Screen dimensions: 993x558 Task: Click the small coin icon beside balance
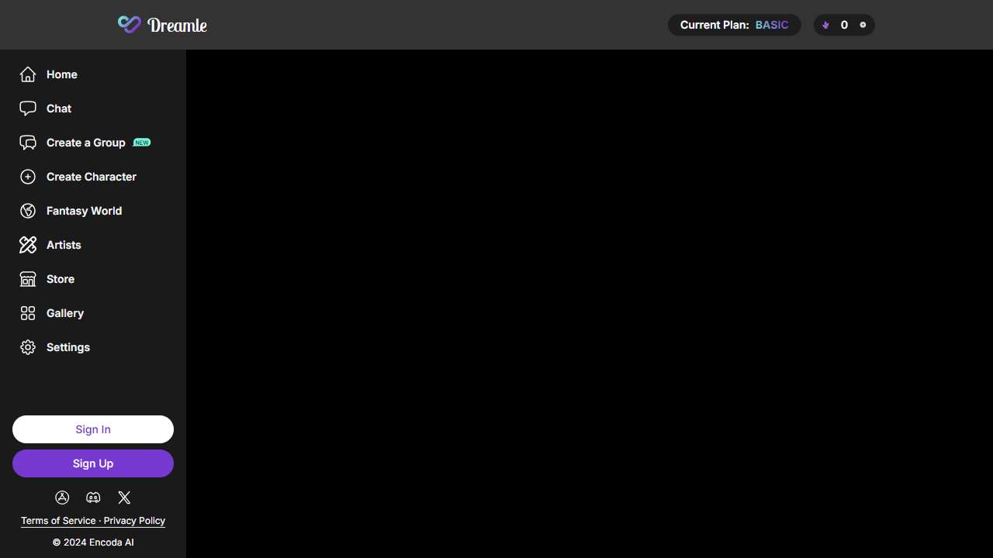tap(863, 25)
